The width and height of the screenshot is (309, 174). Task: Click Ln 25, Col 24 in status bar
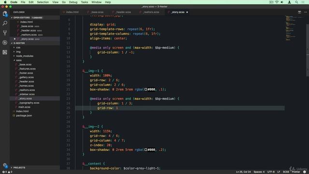(x=243, y=172)
